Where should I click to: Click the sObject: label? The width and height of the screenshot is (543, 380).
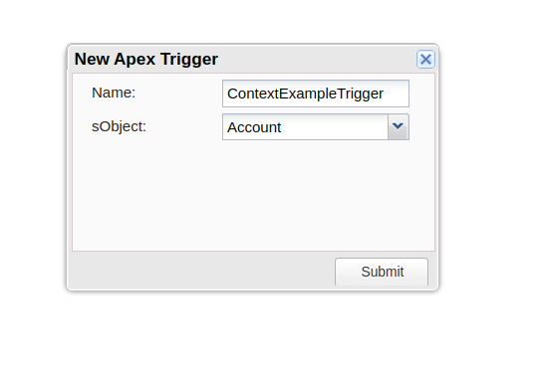[x=119, y=126]
